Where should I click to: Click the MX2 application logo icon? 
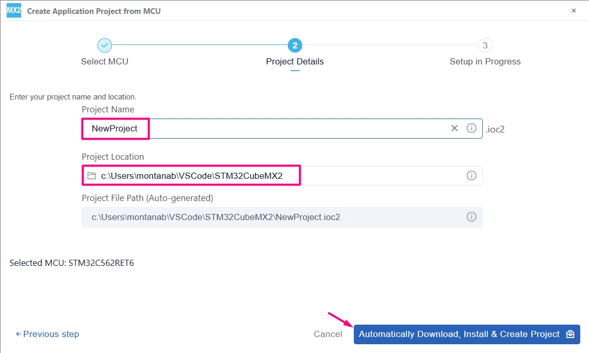14,10
